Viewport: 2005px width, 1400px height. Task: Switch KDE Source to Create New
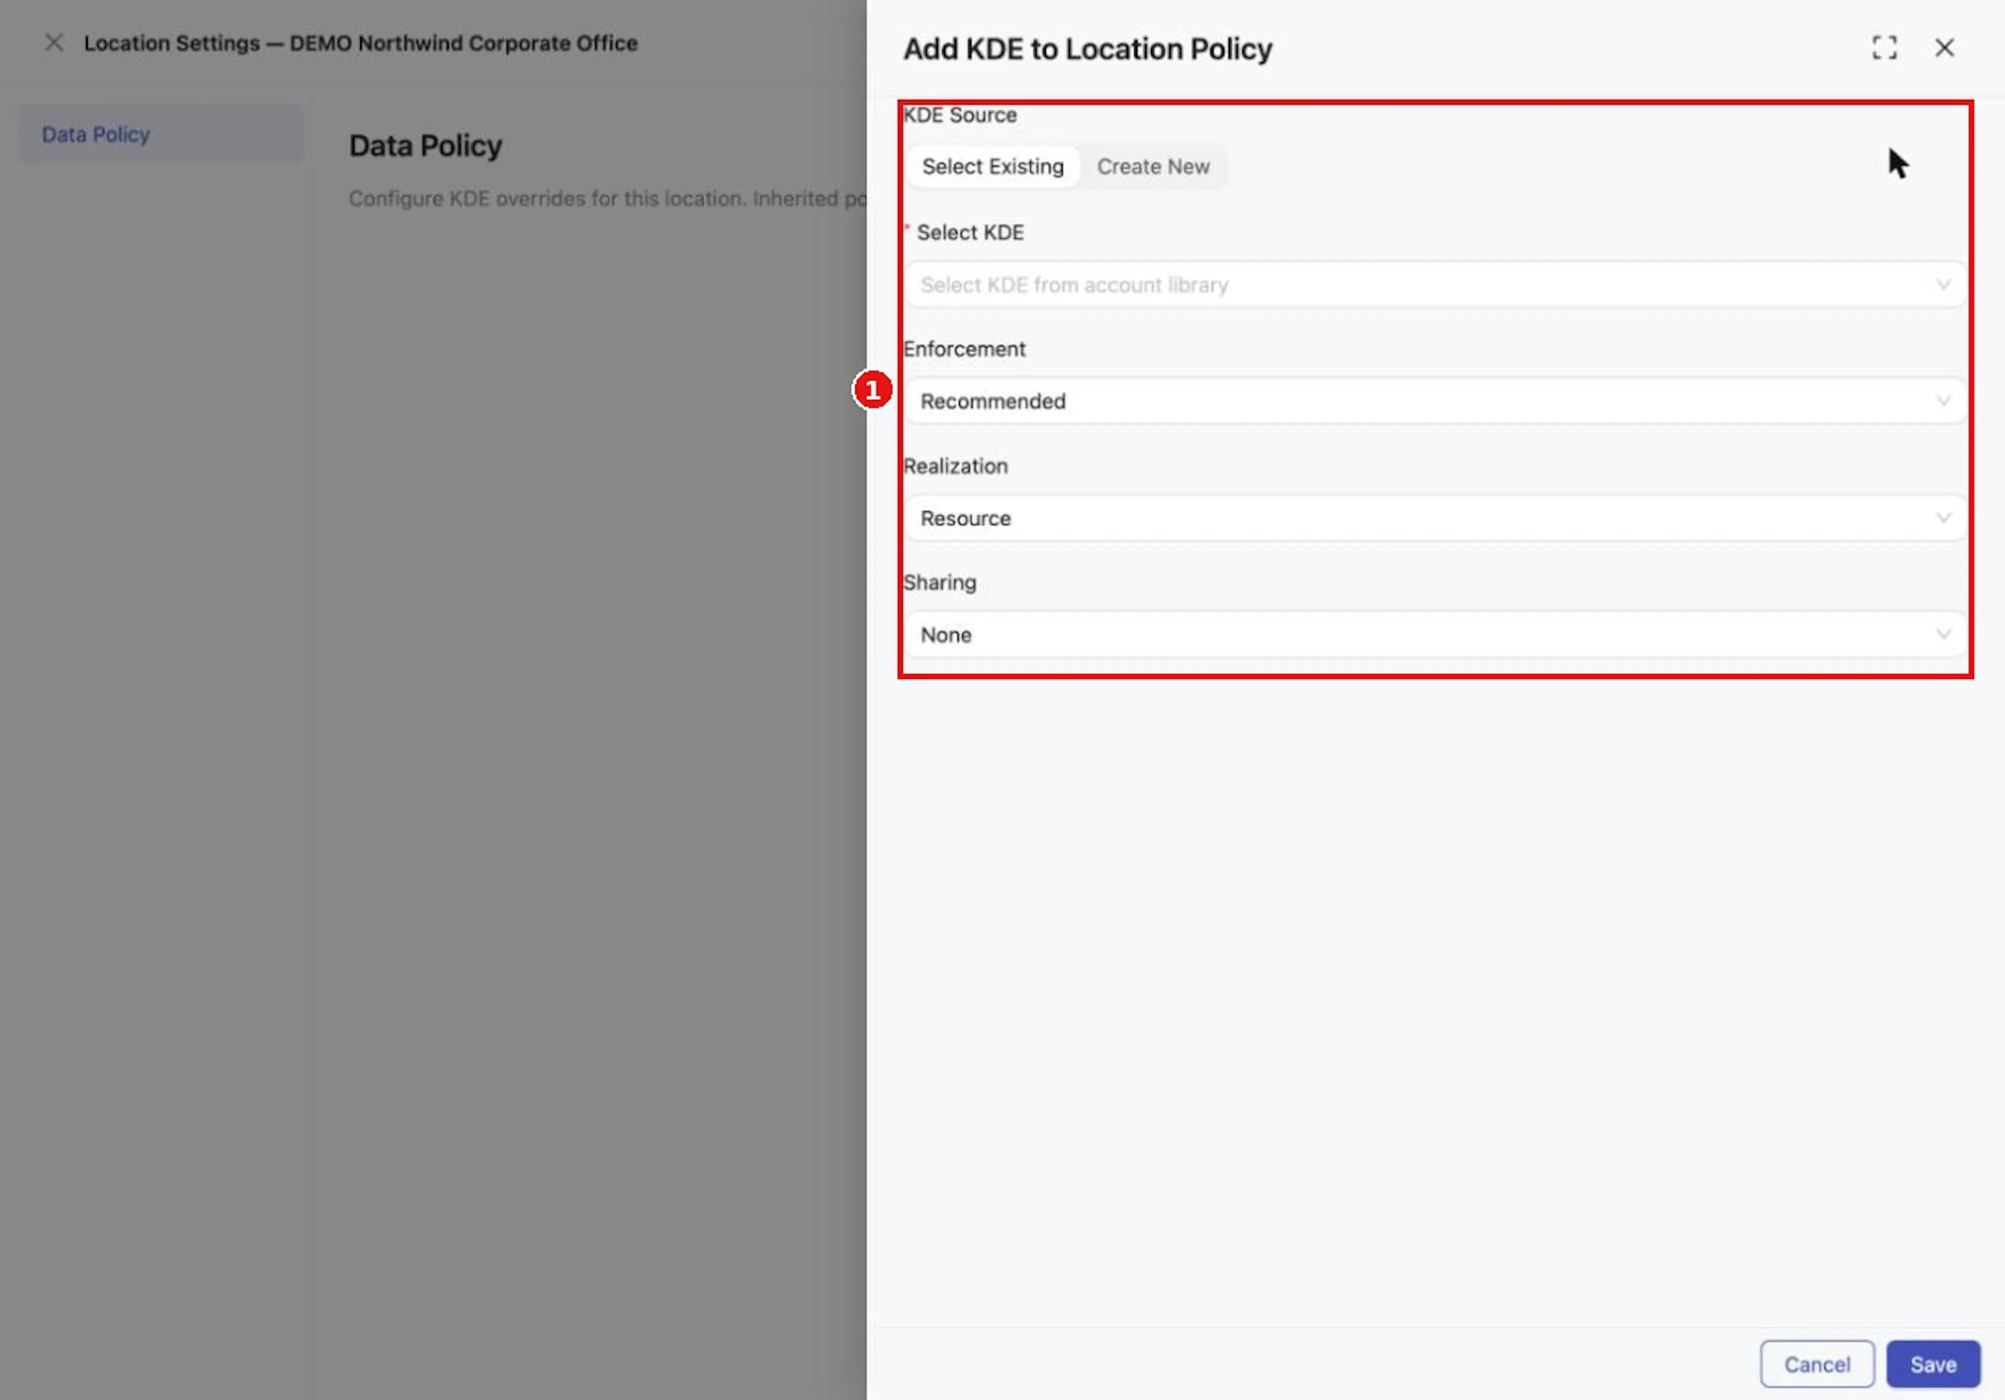tap(1153, 166)
